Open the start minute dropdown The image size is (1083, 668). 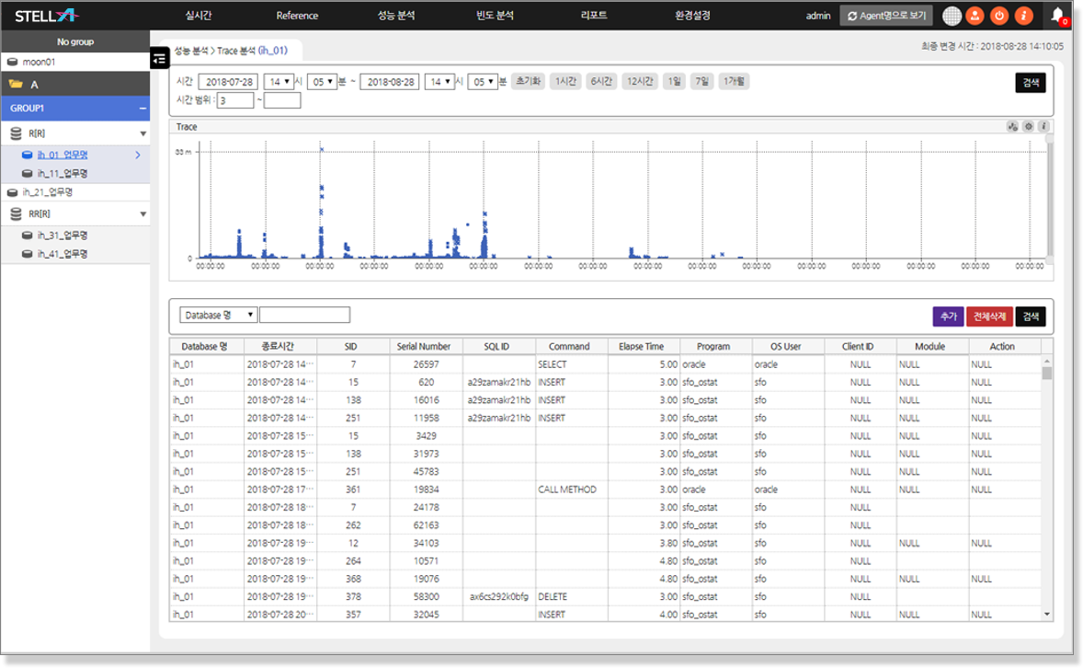pyautogui.click(x=322, y=82)
